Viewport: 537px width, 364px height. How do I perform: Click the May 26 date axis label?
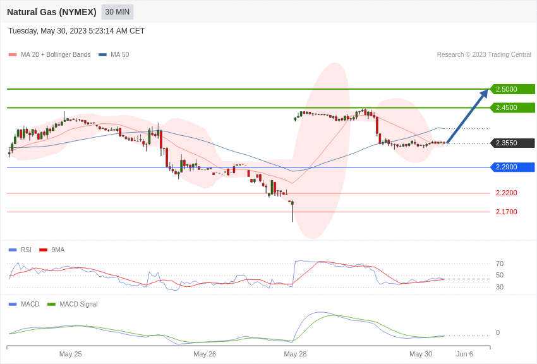click(x=205, y=354)
